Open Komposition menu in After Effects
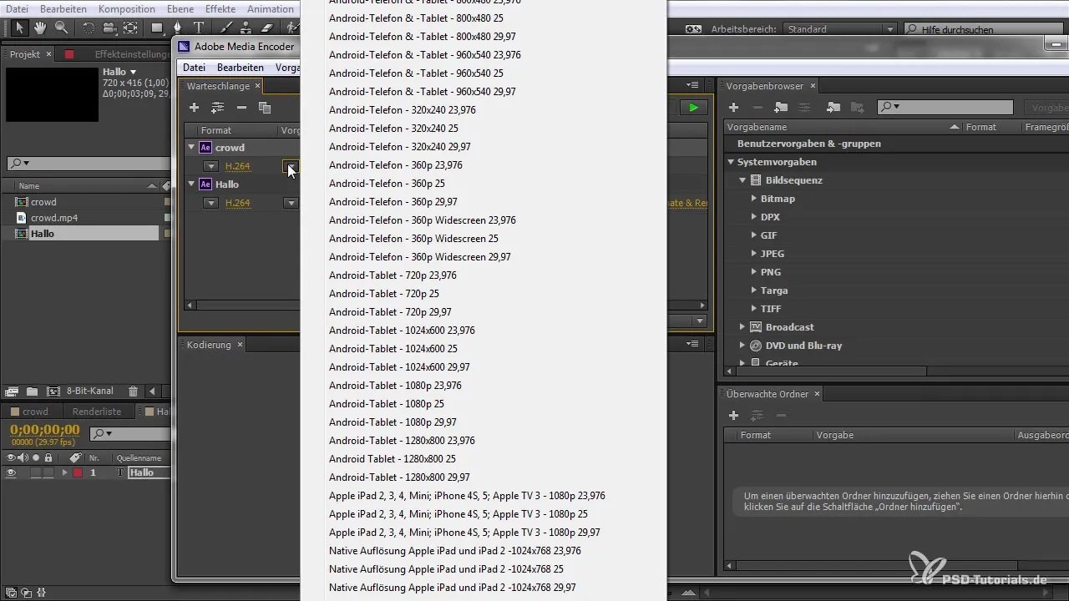Viewport: 1069px width, 601px height. pyautogui.click(x=127, y=8)
